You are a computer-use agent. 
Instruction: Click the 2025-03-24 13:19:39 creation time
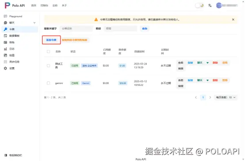pos(140,65)
